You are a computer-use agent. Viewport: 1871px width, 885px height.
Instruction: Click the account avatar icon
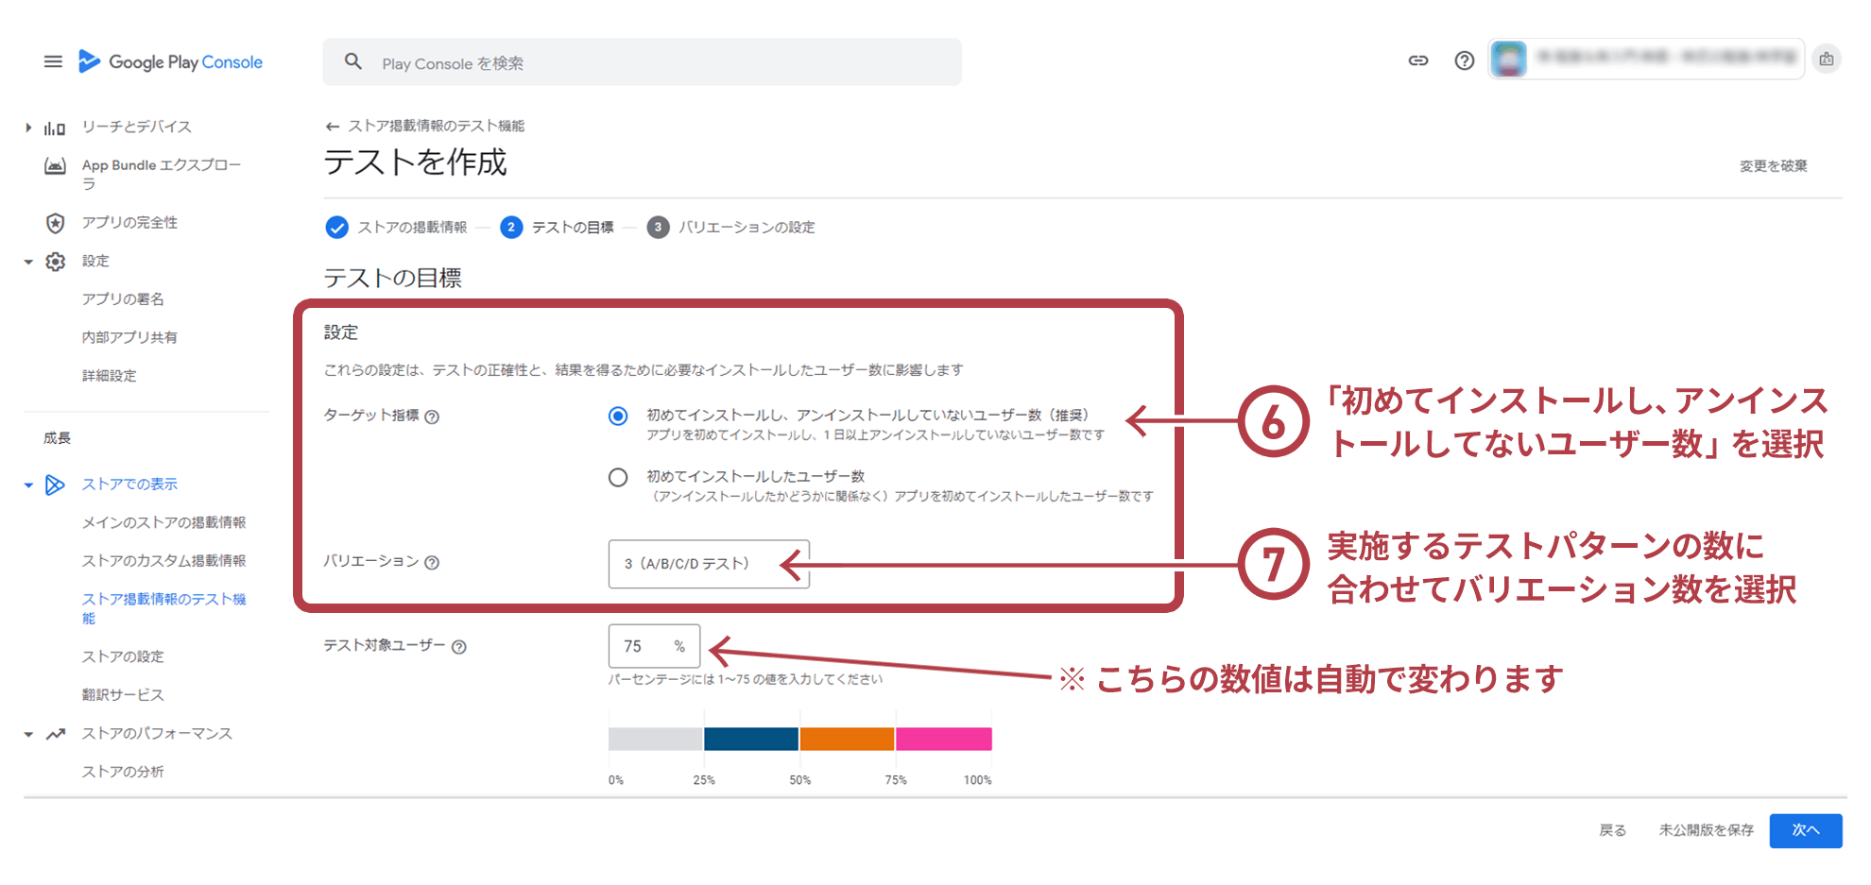1508,60
